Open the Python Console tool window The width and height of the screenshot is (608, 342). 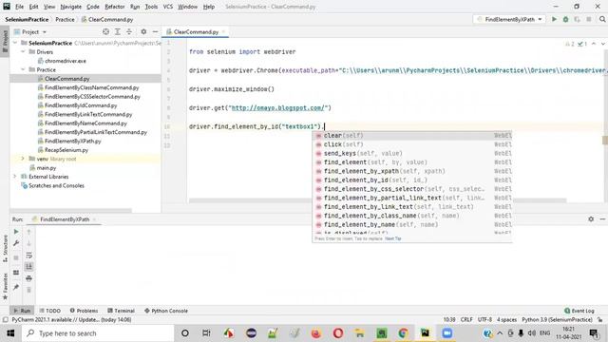[x=166, y=311]
